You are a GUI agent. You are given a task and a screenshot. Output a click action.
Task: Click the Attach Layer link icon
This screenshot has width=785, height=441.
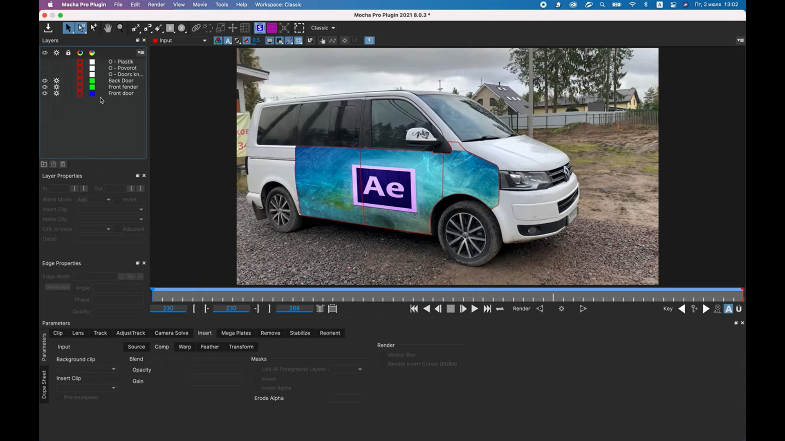pos(196,28)
